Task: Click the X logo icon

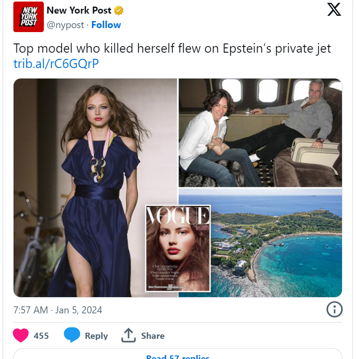Action: click(x=334, y=10)
